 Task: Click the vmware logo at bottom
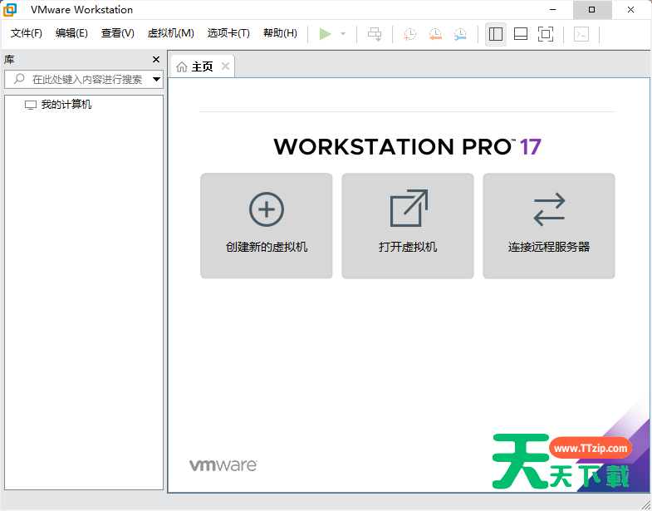click(x=223, y=465)
